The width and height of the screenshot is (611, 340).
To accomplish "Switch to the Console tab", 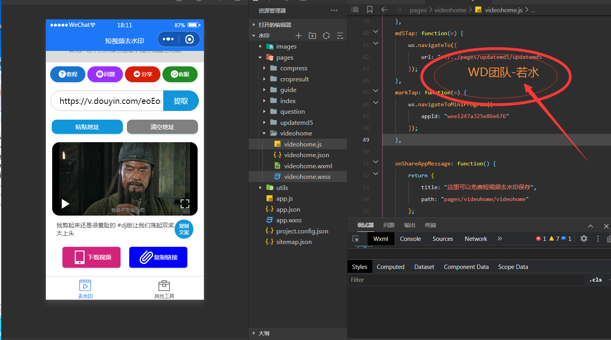I will 410,239.
